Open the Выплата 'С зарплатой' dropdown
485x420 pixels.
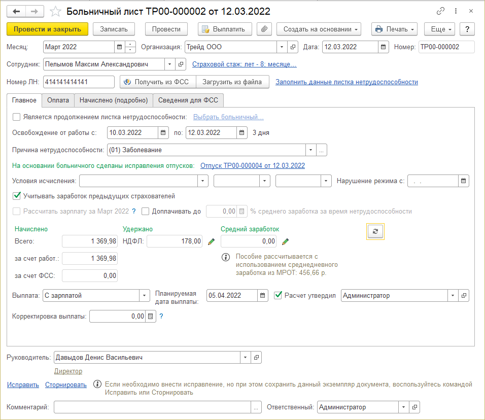coord(145,295)
